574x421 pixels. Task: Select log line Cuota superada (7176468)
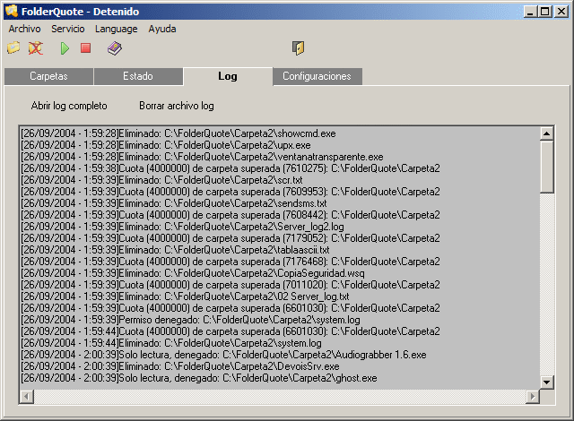click(x=230, y=262)
